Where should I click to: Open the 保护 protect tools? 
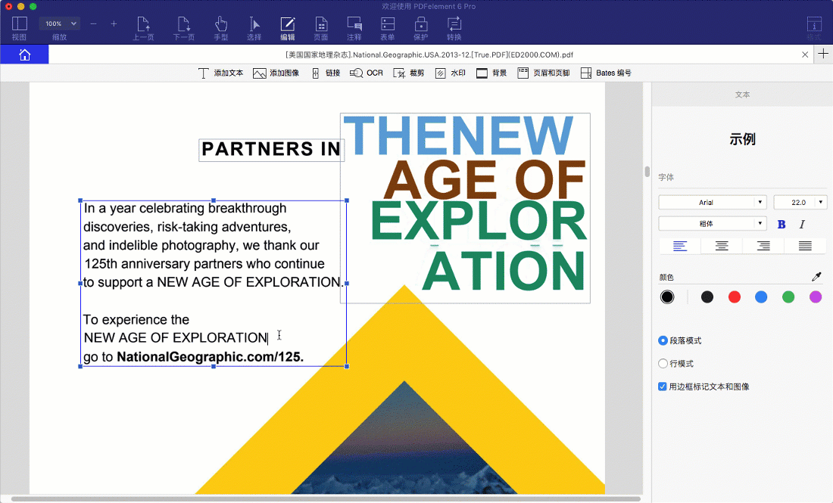pos(421,28)
